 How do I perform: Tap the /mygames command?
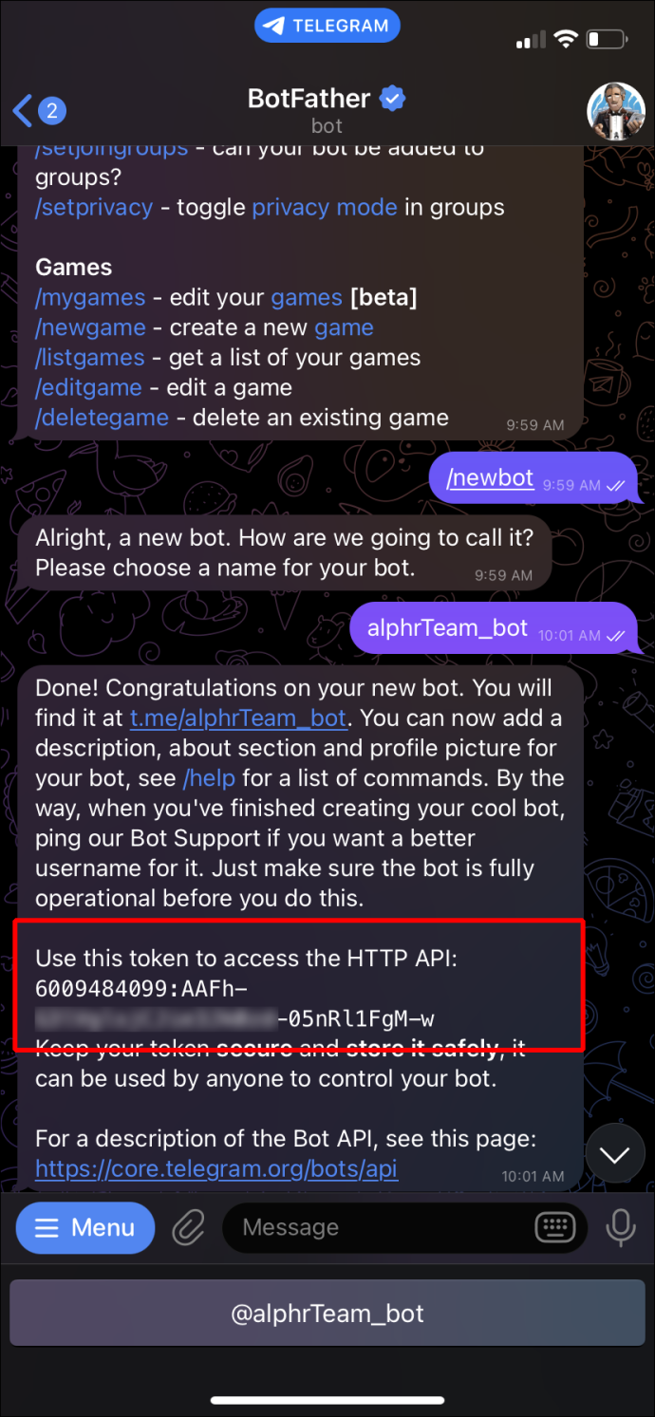pyautogui.click(x=90, y=298)
